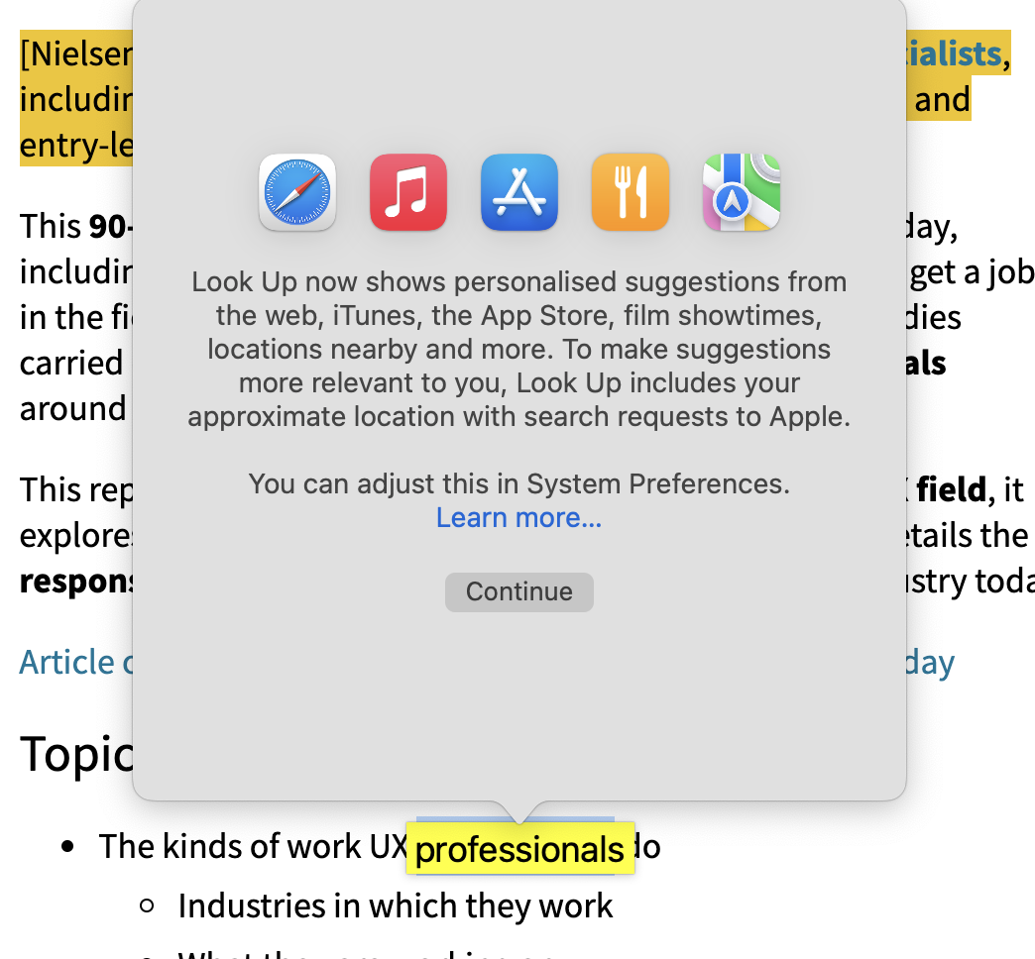1035x959 pixels.
Task: Click the bullet text The kinds of work UX
Action: [x=252, y=846]
